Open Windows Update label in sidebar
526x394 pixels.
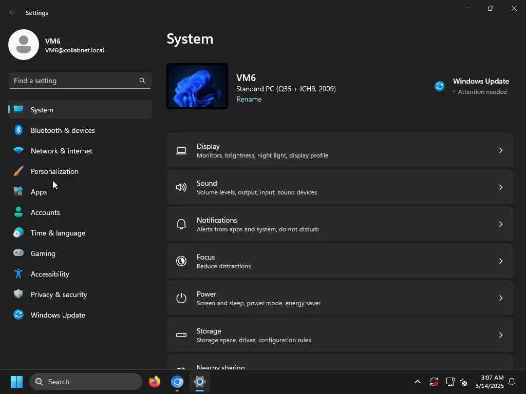pos(58,315)
